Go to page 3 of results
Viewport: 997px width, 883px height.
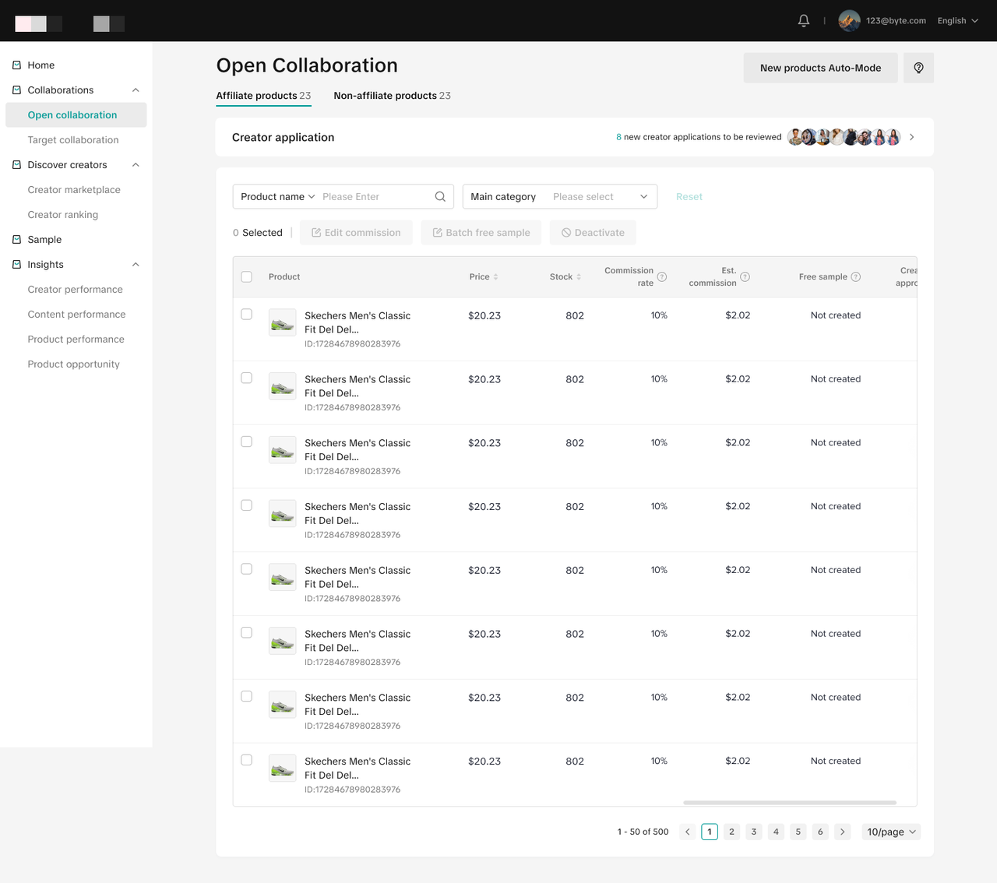(x=753, y=832)
